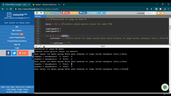Open the Language dropdown showing Python 3
Viewport: 171px width, 96px height.
click(x=150, y=13)
